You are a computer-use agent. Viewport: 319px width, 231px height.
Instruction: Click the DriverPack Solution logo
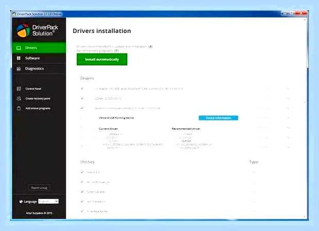click(x=38, y=30)
